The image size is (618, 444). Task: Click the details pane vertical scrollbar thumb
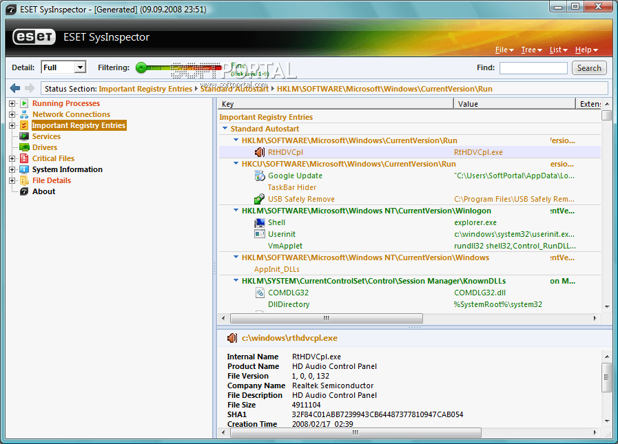pyautogui.click(x=606, y=377)
